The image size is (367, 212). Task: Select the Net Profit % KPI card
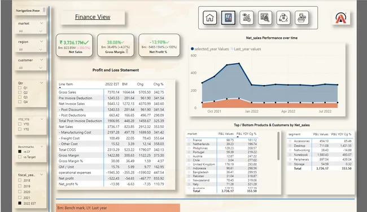click(159, 45)
